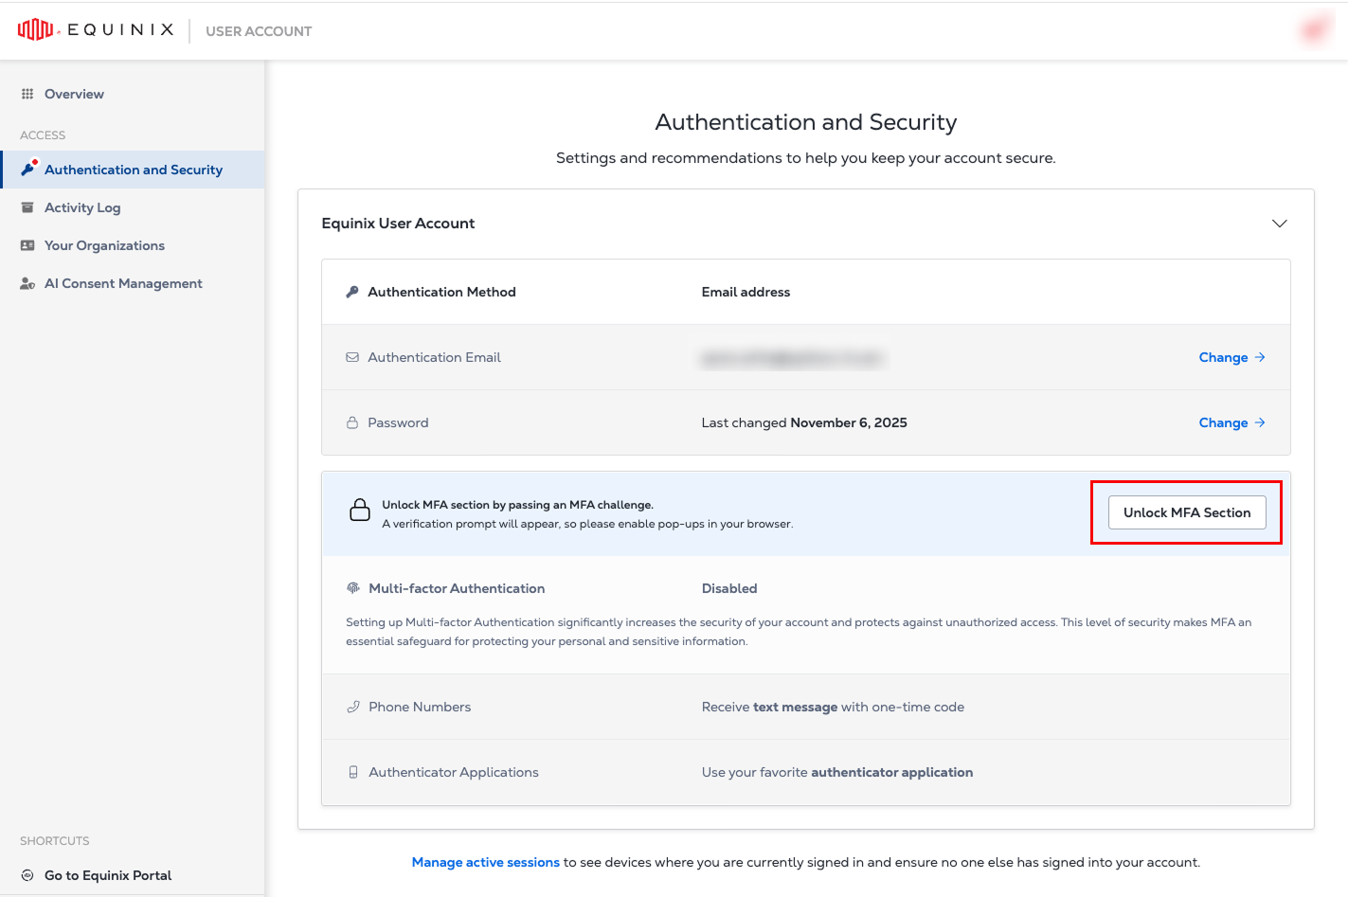The image size is (1348, 897).
Task: Select the Authenticator Applications row label
Action: [x=454, y=772]
